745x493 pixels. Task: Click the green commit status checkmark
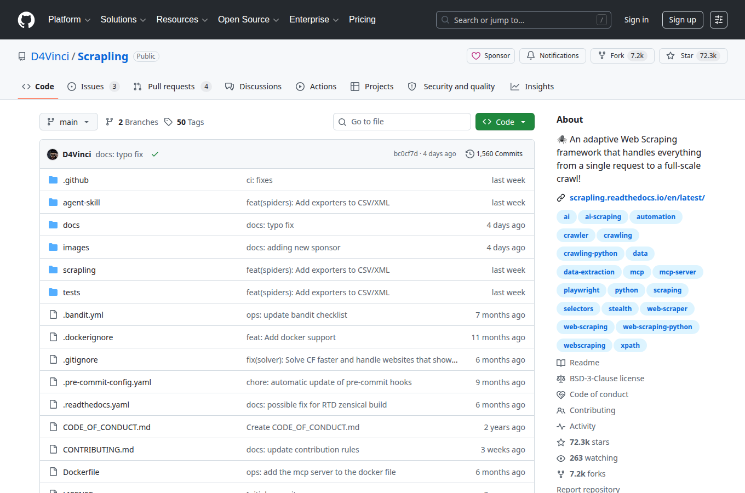tap(155, 154)
